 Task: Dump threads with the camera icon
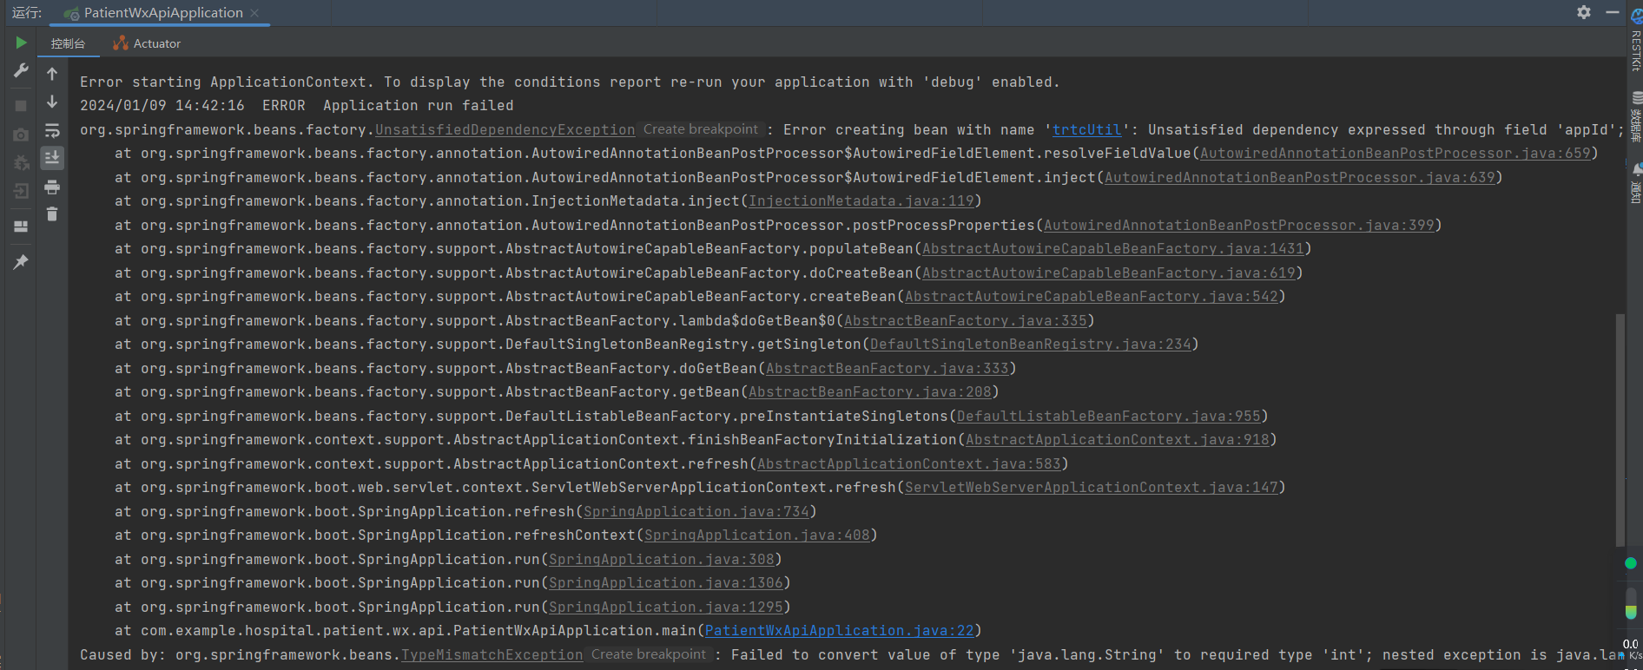(x=21, y=135)
